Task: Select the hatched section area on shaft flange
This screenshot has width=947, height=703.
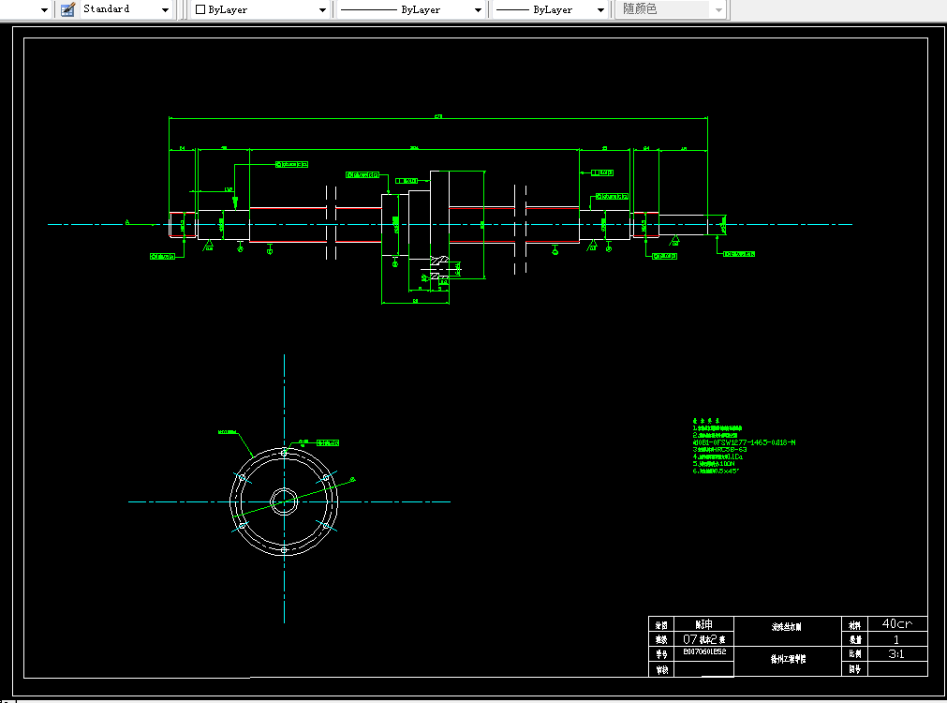Action: coord(439,268)
